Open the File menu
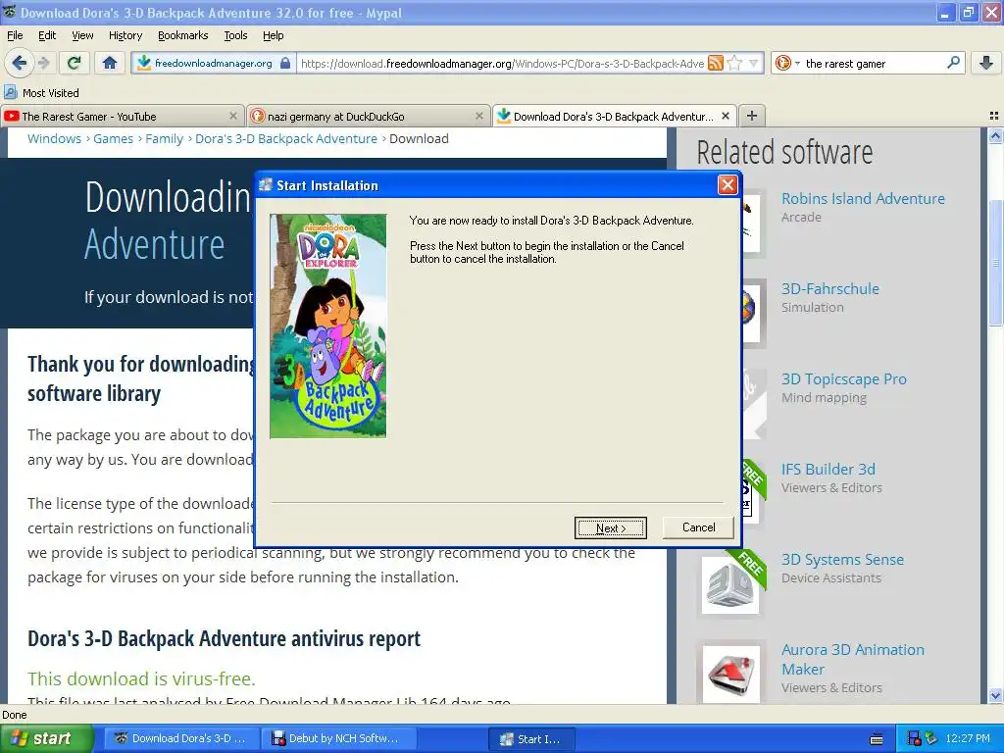The height and width of the screenshot is (753, 1004). coord(15,35)
